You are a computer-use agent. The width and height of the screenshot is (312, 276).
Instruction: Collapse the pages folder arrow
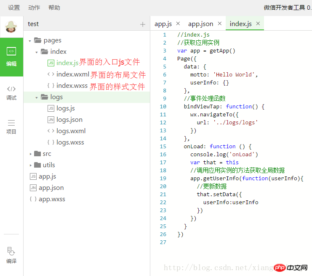tap(30, 41)
